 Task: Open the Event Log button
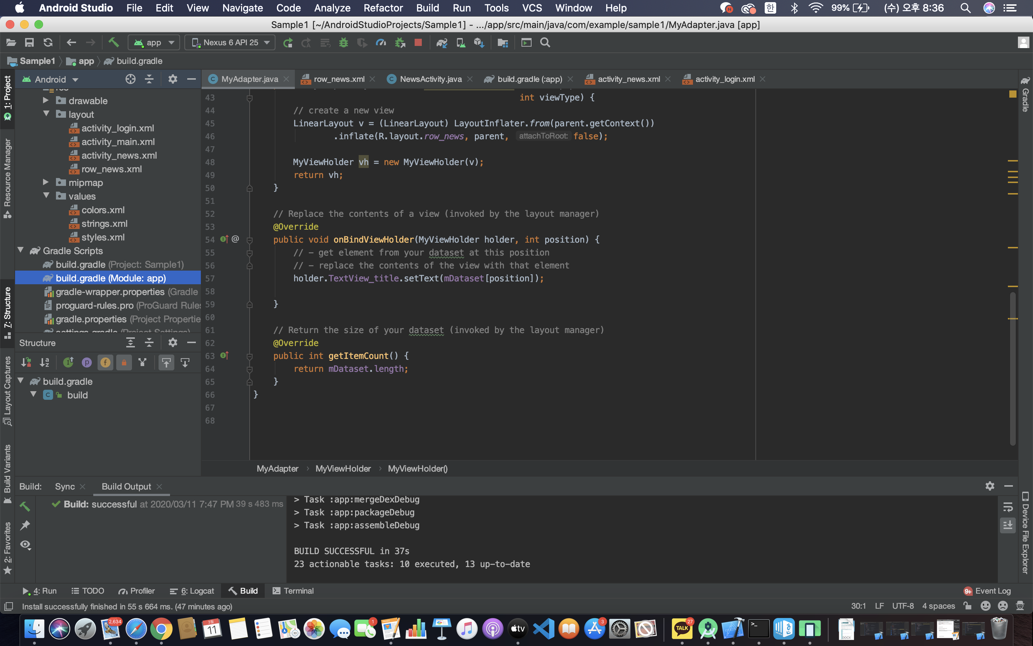pyautogui.click(x=987, y=591)
